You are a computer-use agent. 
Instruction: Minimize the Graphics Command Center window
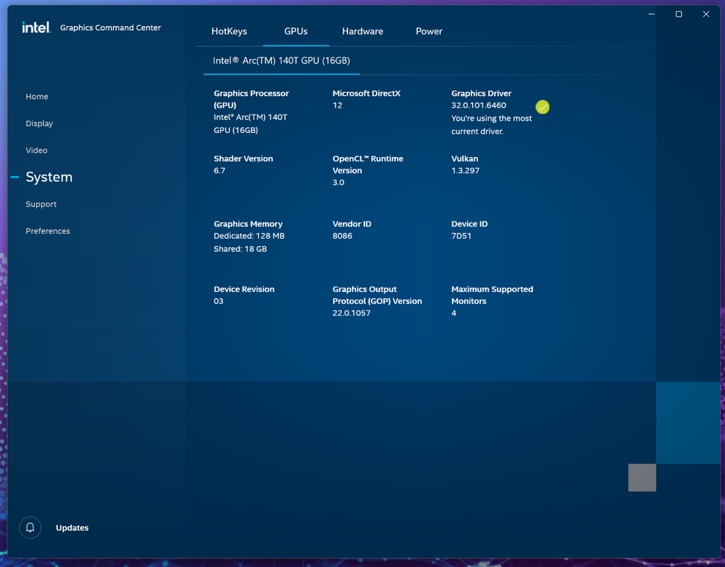point(651,14)
